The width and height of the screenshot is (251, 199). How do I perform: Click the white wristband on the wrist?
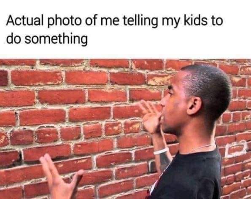point(161,151)
